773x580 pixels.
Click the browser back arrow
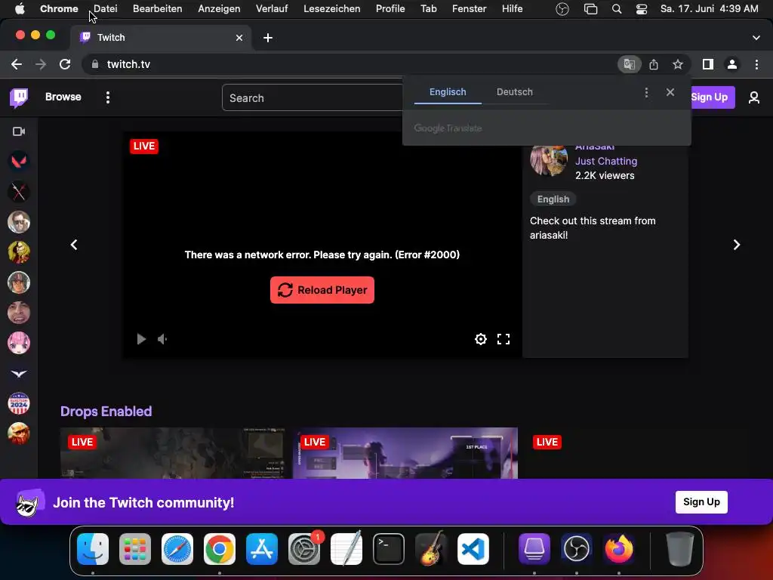[17, 64]
